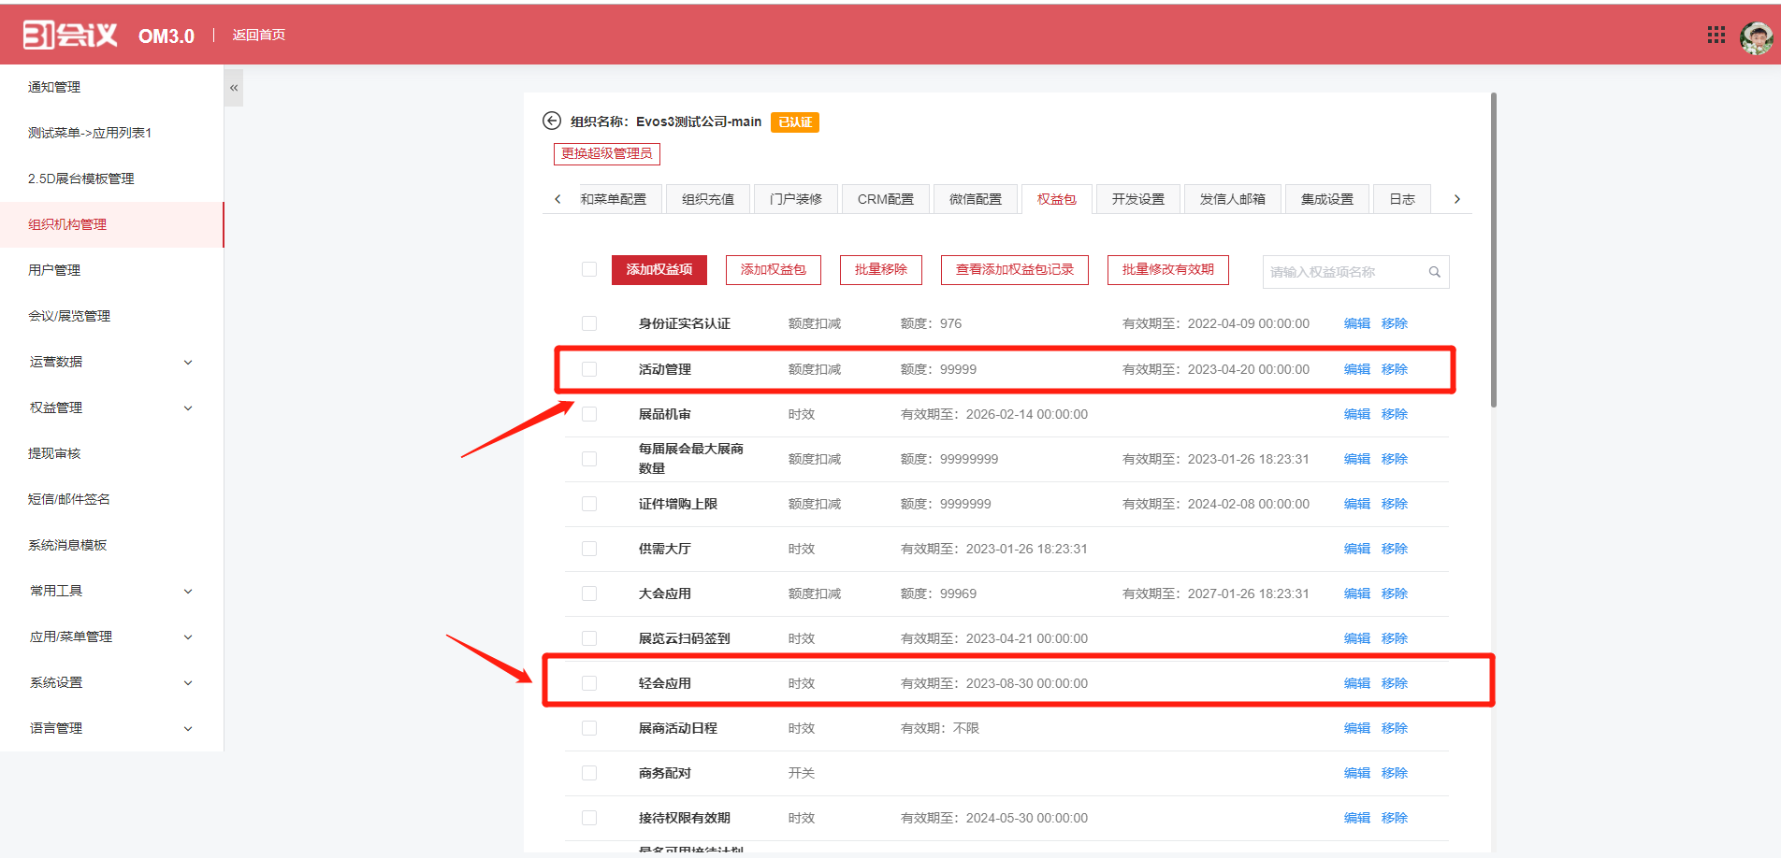1781x858 pixels.
Task: Click the 请输入权益项名称 search input field
Action: coord(1338,272)
